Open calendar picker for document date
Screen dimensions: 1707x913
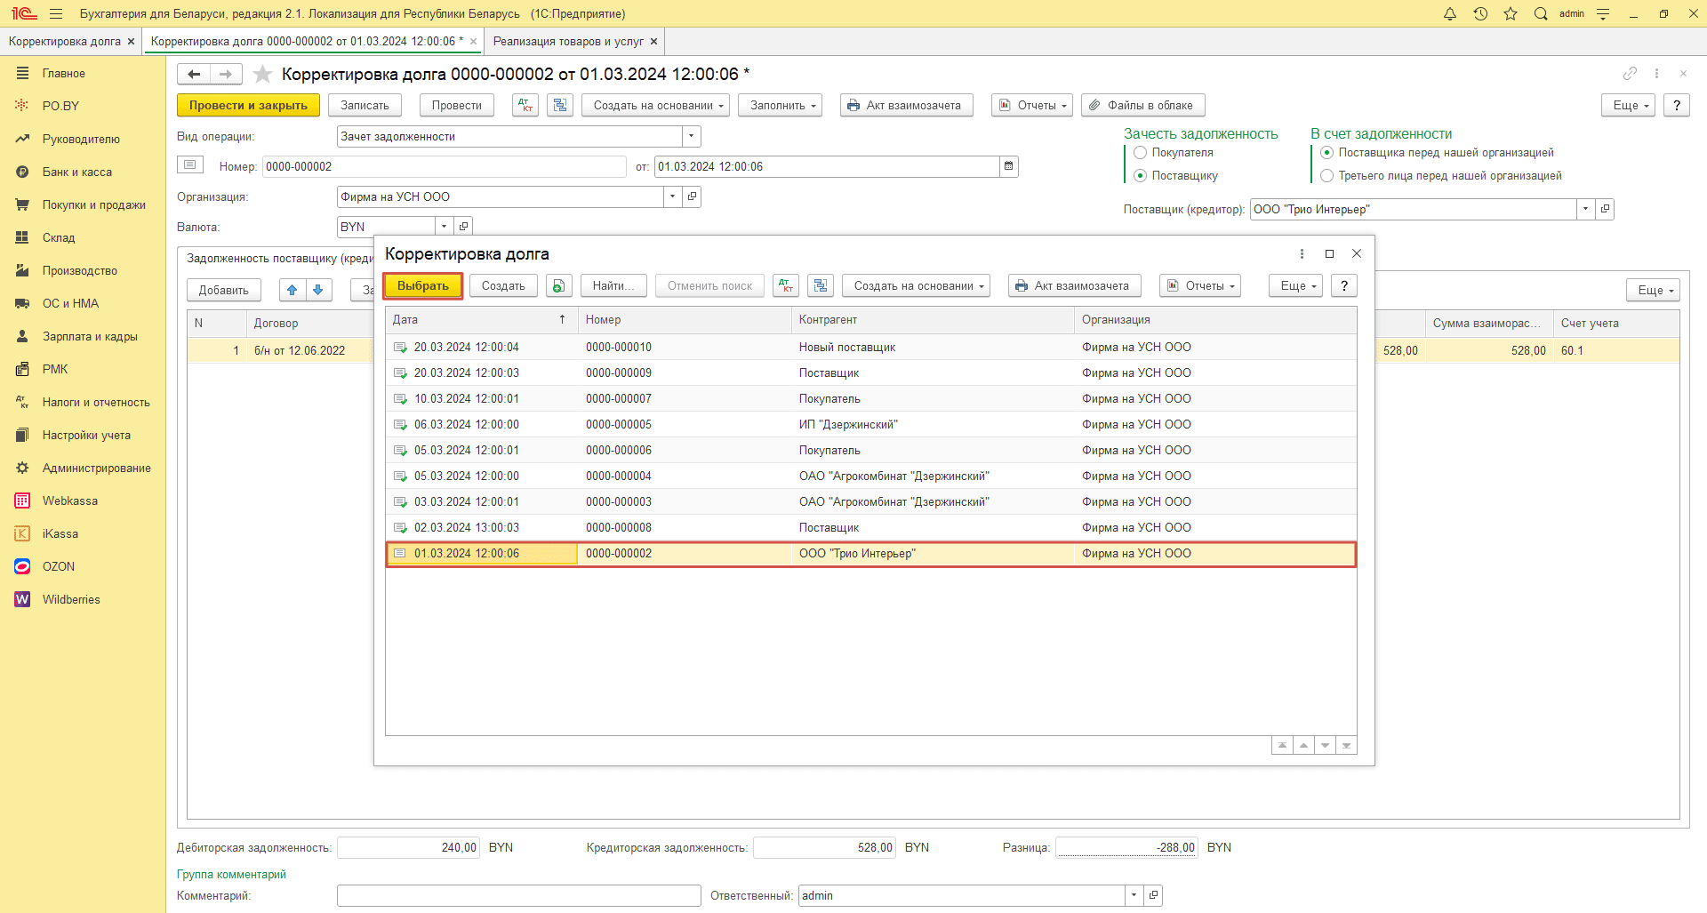1008,166
